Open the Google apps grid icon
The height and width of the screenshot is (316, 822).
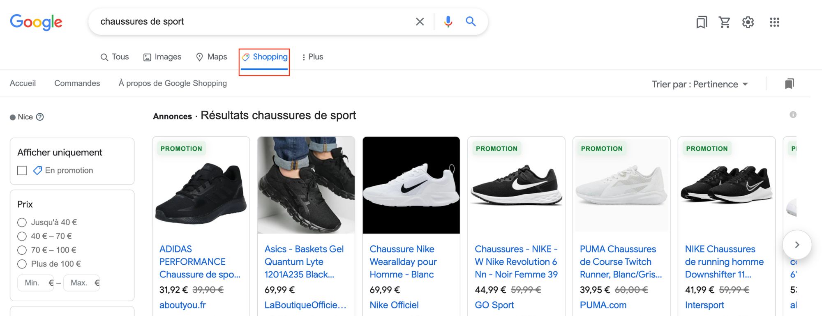(x=774, y=22)
